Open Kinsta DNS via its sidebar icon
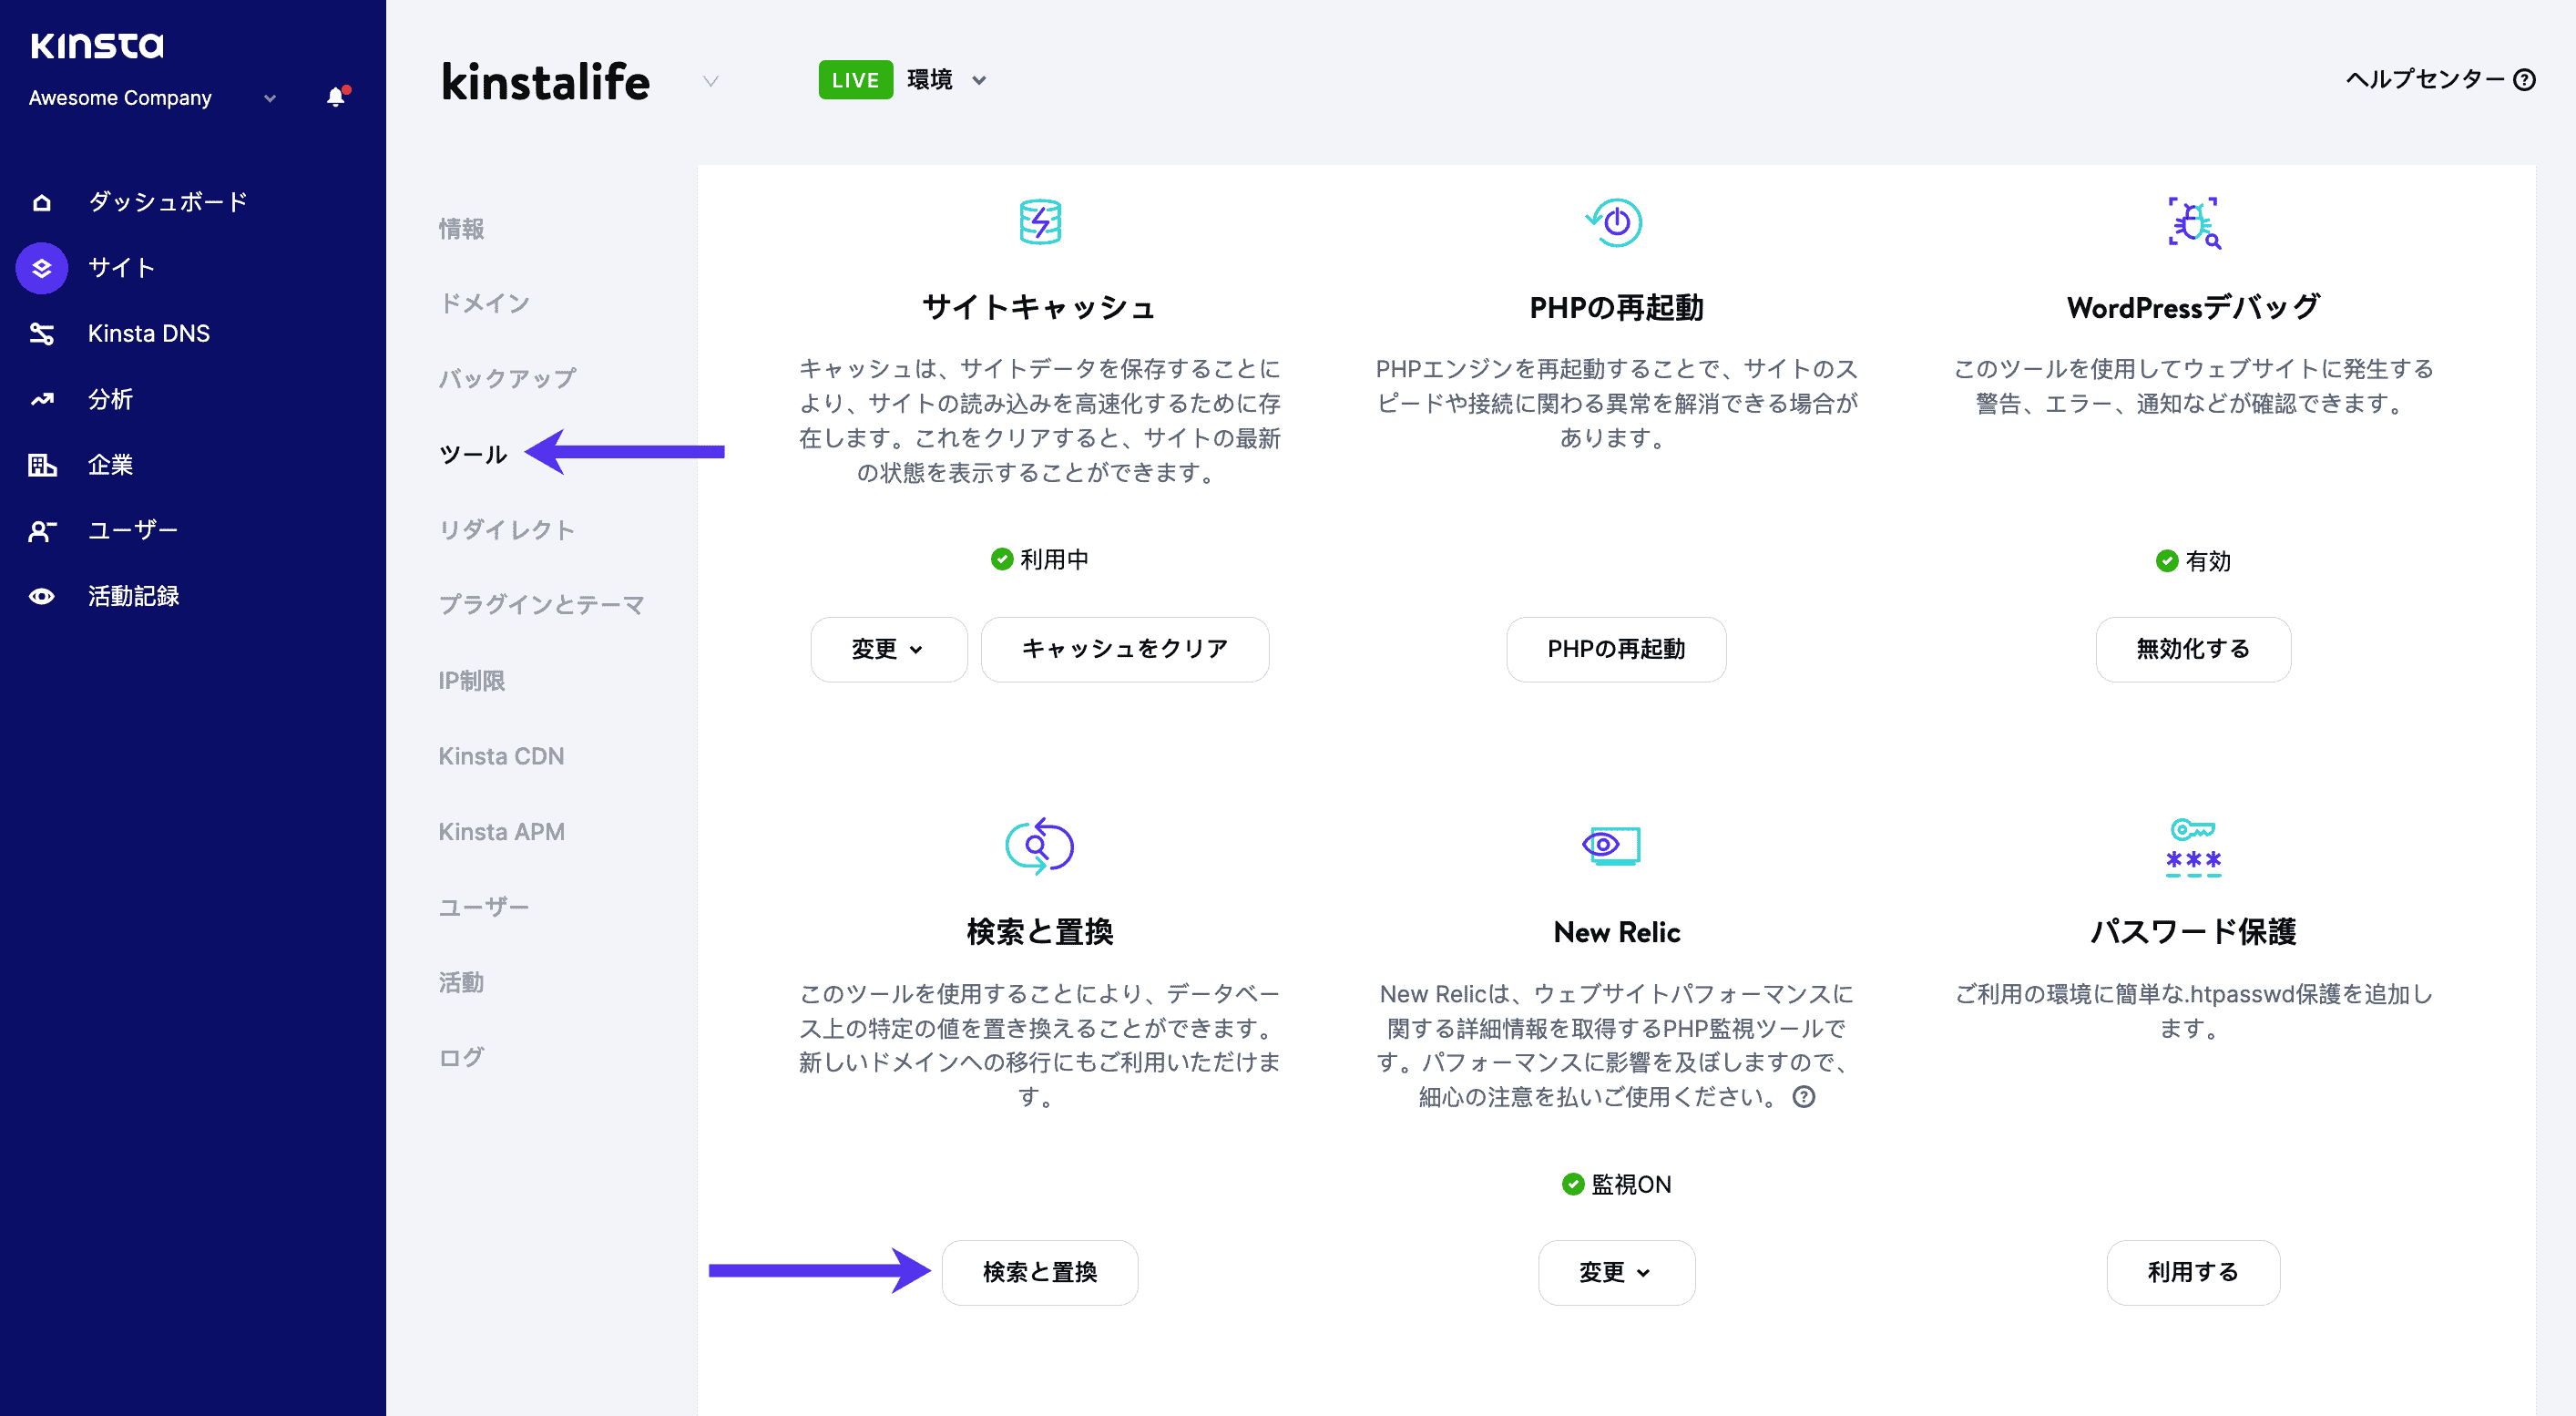This screenshot has height=1416, width=2576. tap(42, 333)
